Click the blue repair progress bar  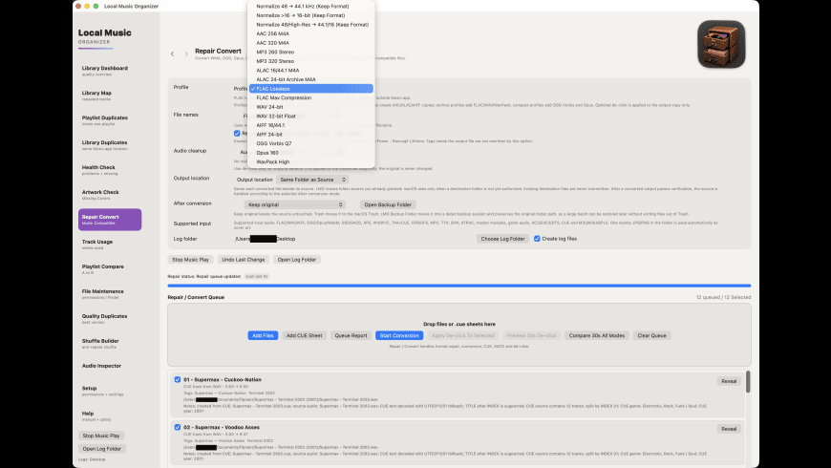click(458, 286)
